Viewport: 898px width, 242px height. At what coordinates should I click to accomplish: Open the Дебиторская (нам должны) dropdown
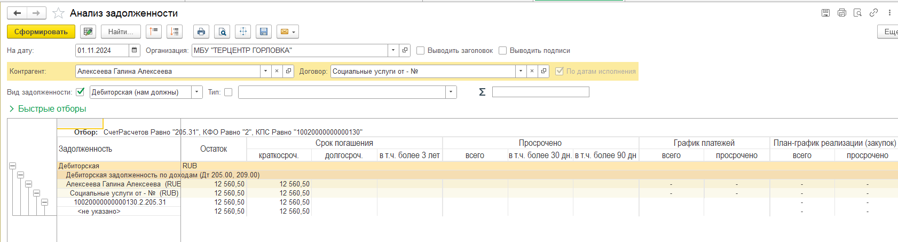tap(197, 92)
